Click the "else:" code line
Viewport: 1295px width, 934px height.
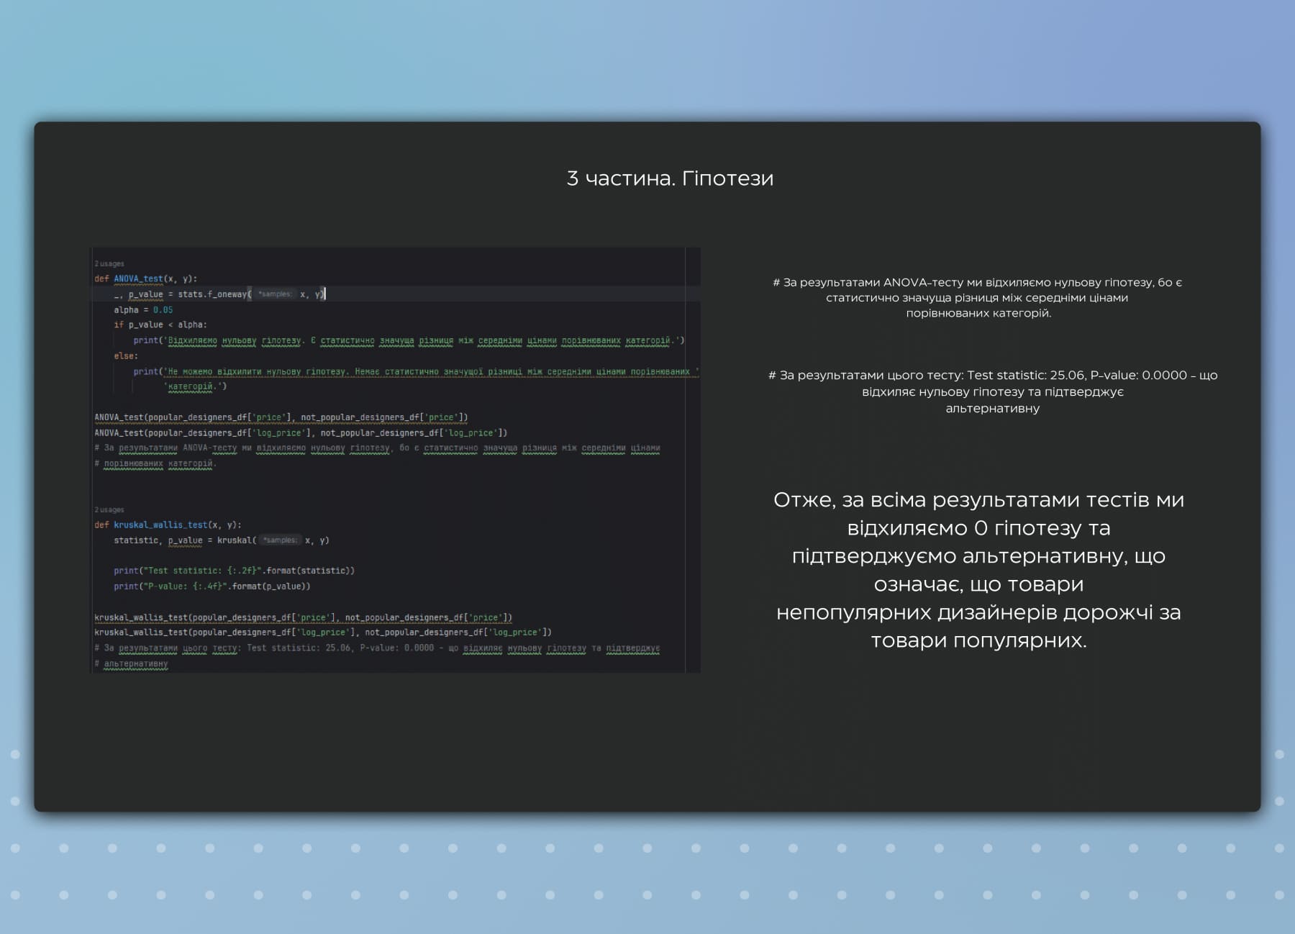click(125, 355)
